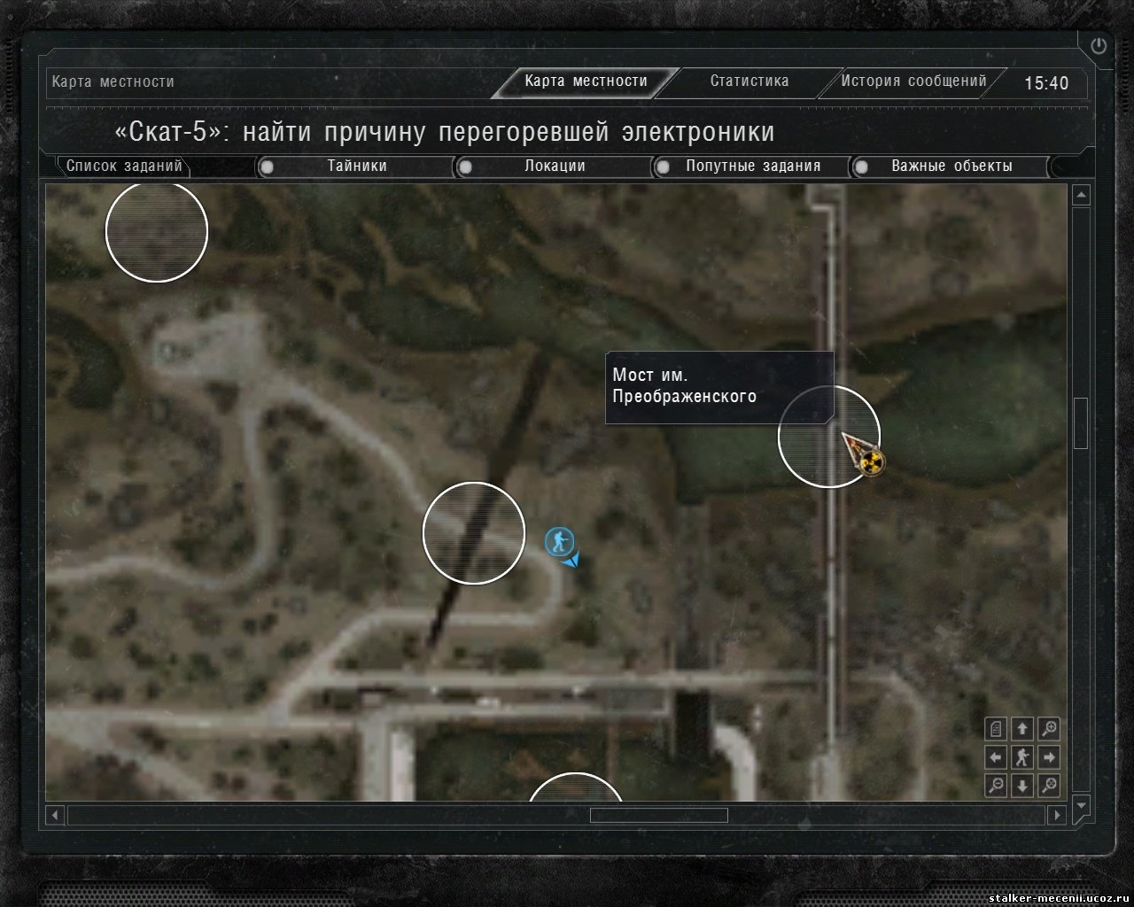Click horizontal scrollbar right arrow
Viewport: 1134px width, 907px height.
pyautogui.click(x=1056, y=815)
